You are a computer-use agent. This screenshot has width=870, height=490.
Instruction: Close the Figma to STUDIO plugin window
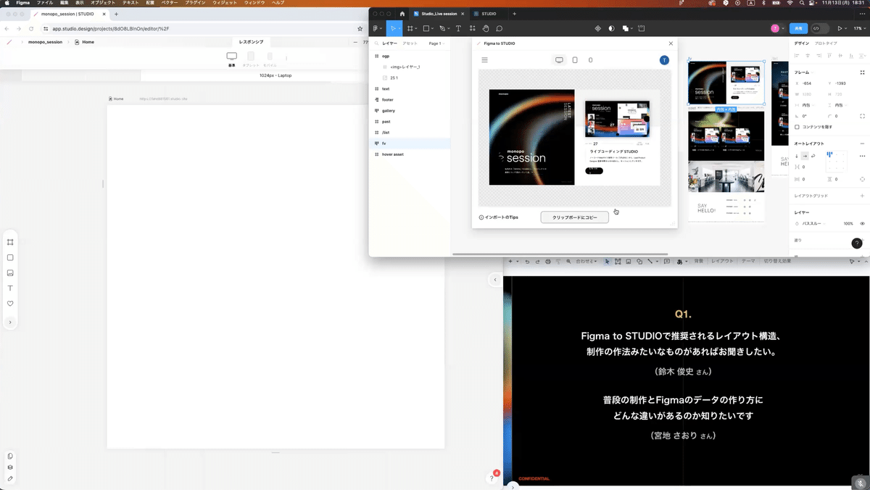pyautogui.click(x=671, y=43)
